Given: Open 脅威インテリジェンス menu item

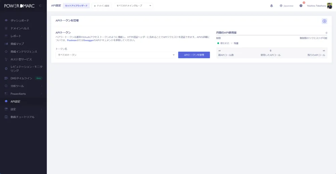Looking at the screenshot, I should tap(24, 52).
